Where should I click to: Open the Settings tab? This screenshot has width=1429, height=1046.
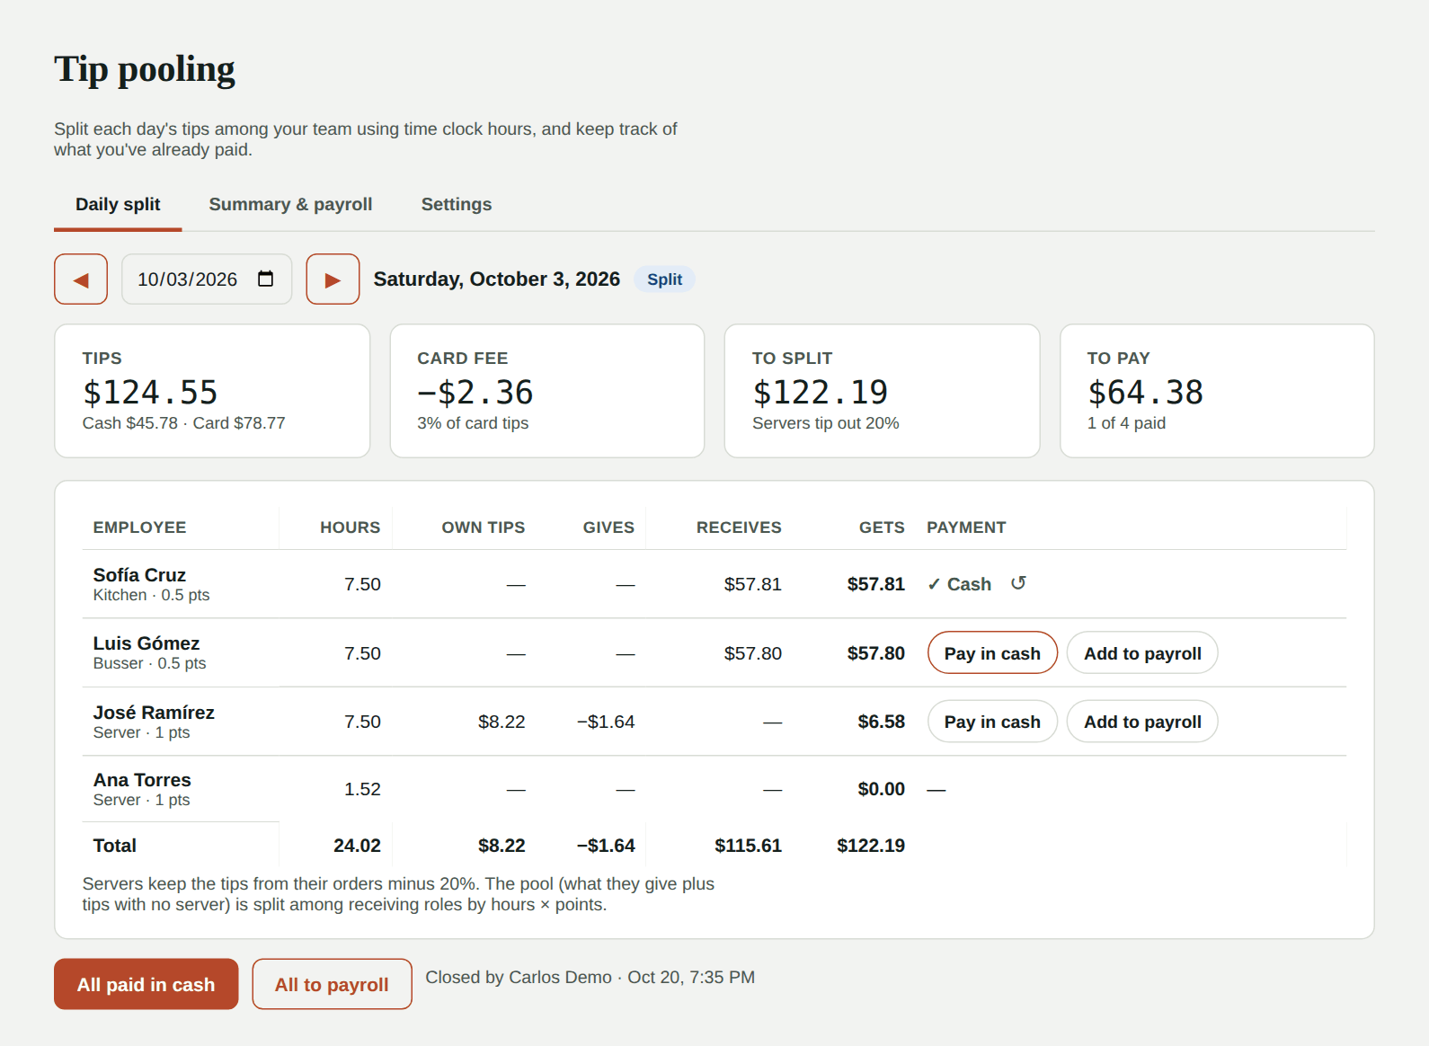457,204
